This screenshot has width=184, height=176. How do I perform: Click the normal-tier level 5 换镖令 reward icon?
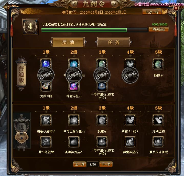[158, 64]
